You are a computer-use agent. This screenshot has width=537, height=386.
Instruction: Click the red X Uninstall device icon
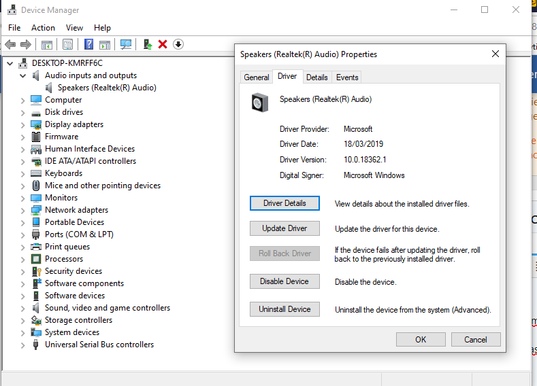pyautogui.click(x=163, y=44)
